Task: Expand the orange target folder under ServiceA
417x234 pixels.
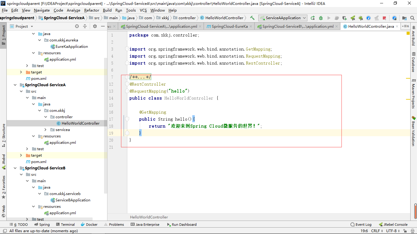Action: (21, 155)
